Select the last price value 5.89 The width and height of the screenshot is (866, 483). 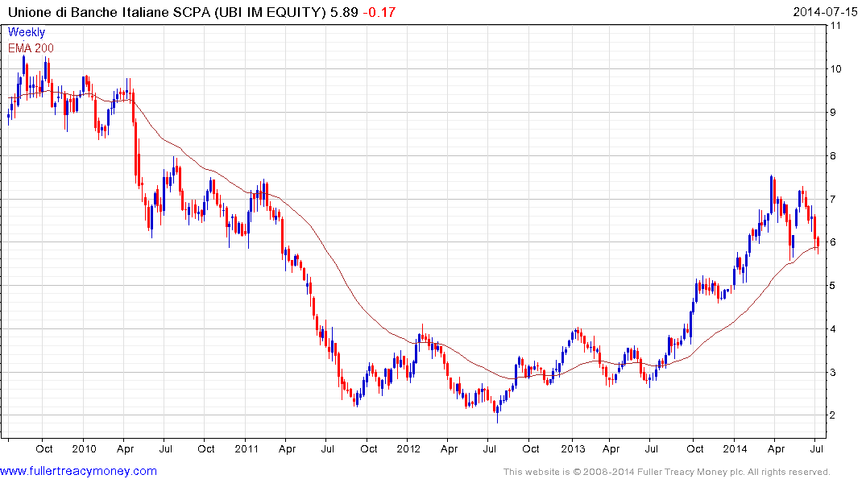point(344,12)
